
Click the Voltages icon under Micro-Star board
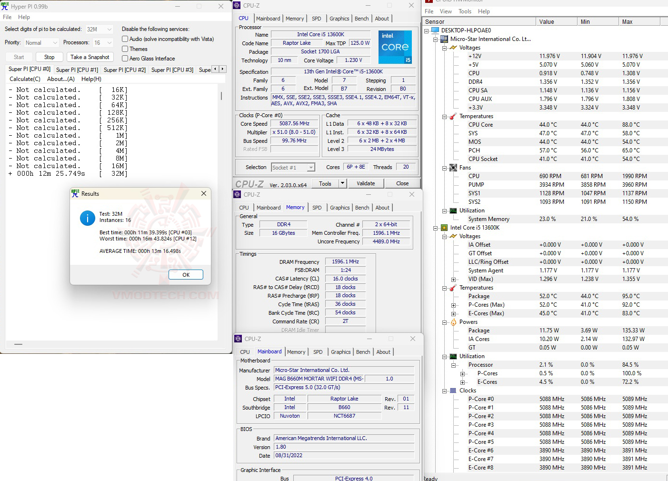(453, 48)
